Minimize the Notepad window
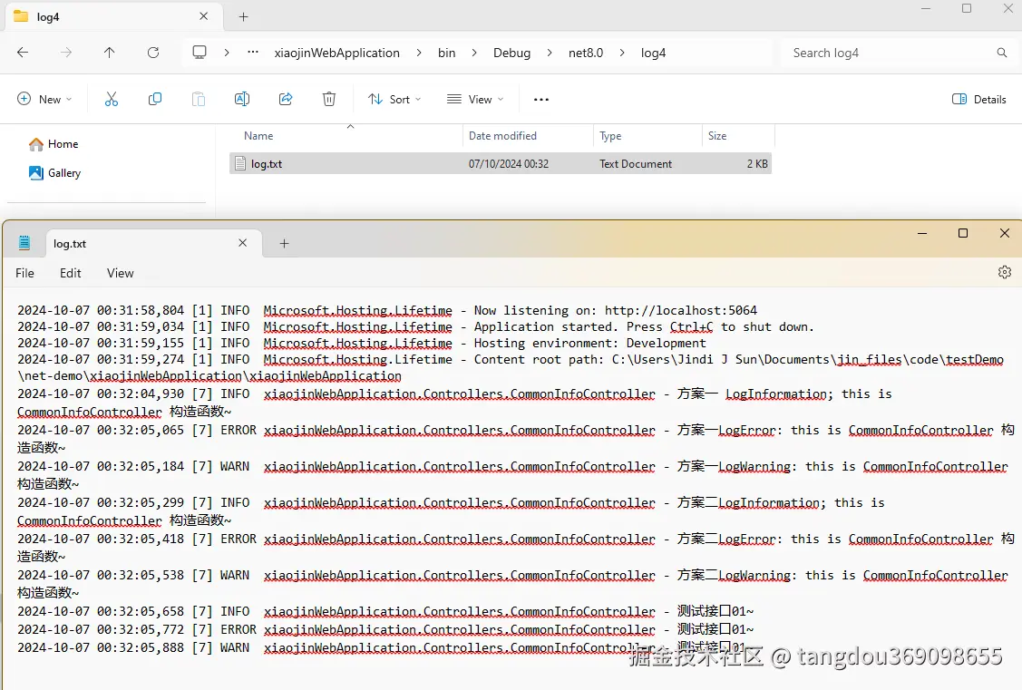The height and width of the screenshot is (690, 1022). tap(922, 233)
